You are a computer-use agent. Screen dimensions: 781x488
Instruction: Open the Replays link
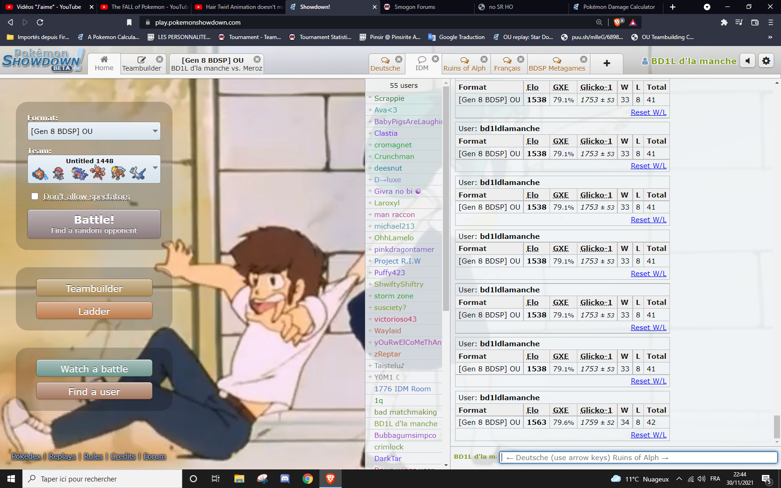coord(62,456)
